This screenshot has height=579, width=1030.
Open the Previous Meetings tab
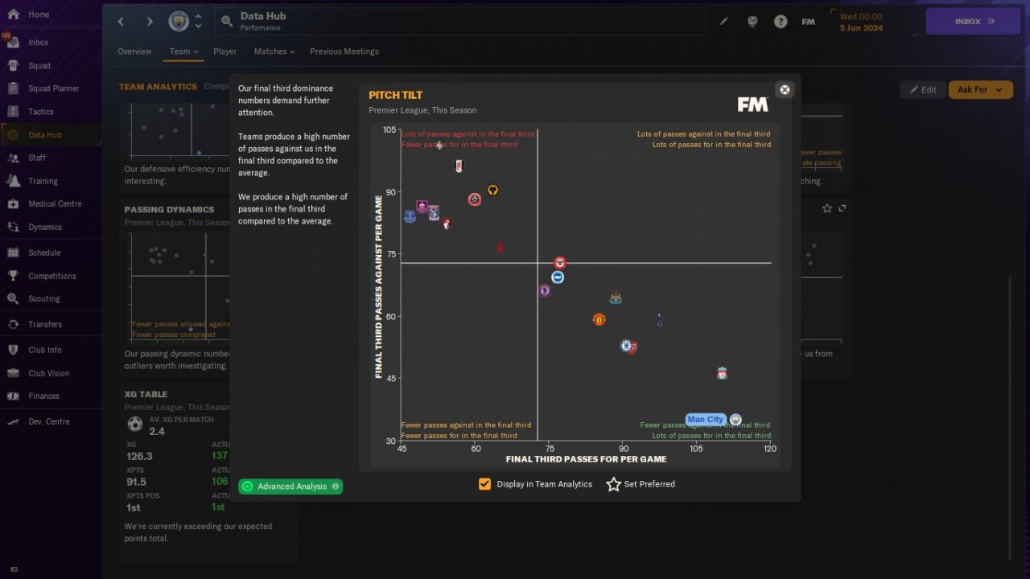(x=344, y=51)
